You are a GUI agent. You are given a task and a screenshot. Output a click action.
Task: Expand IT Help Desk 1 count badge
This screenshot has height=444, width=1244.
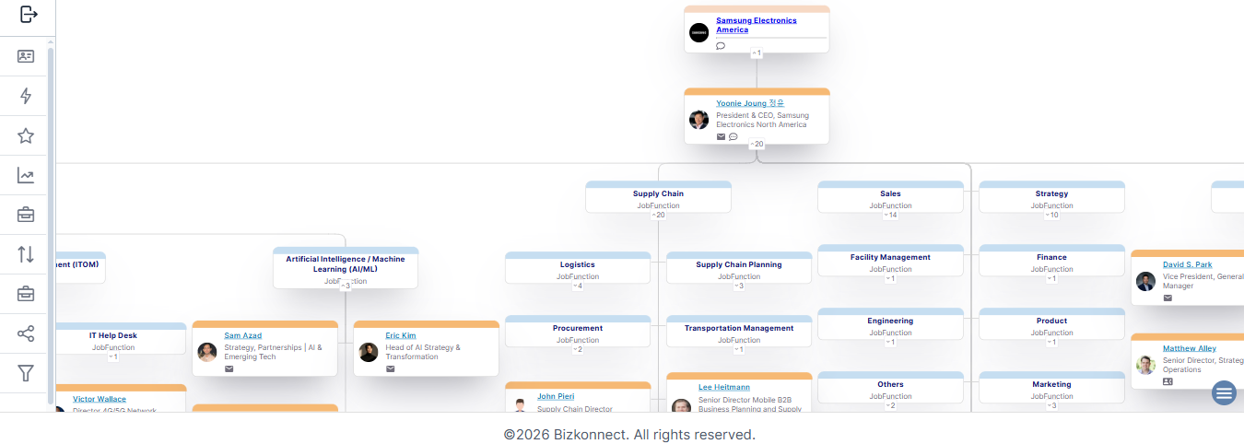113,356
